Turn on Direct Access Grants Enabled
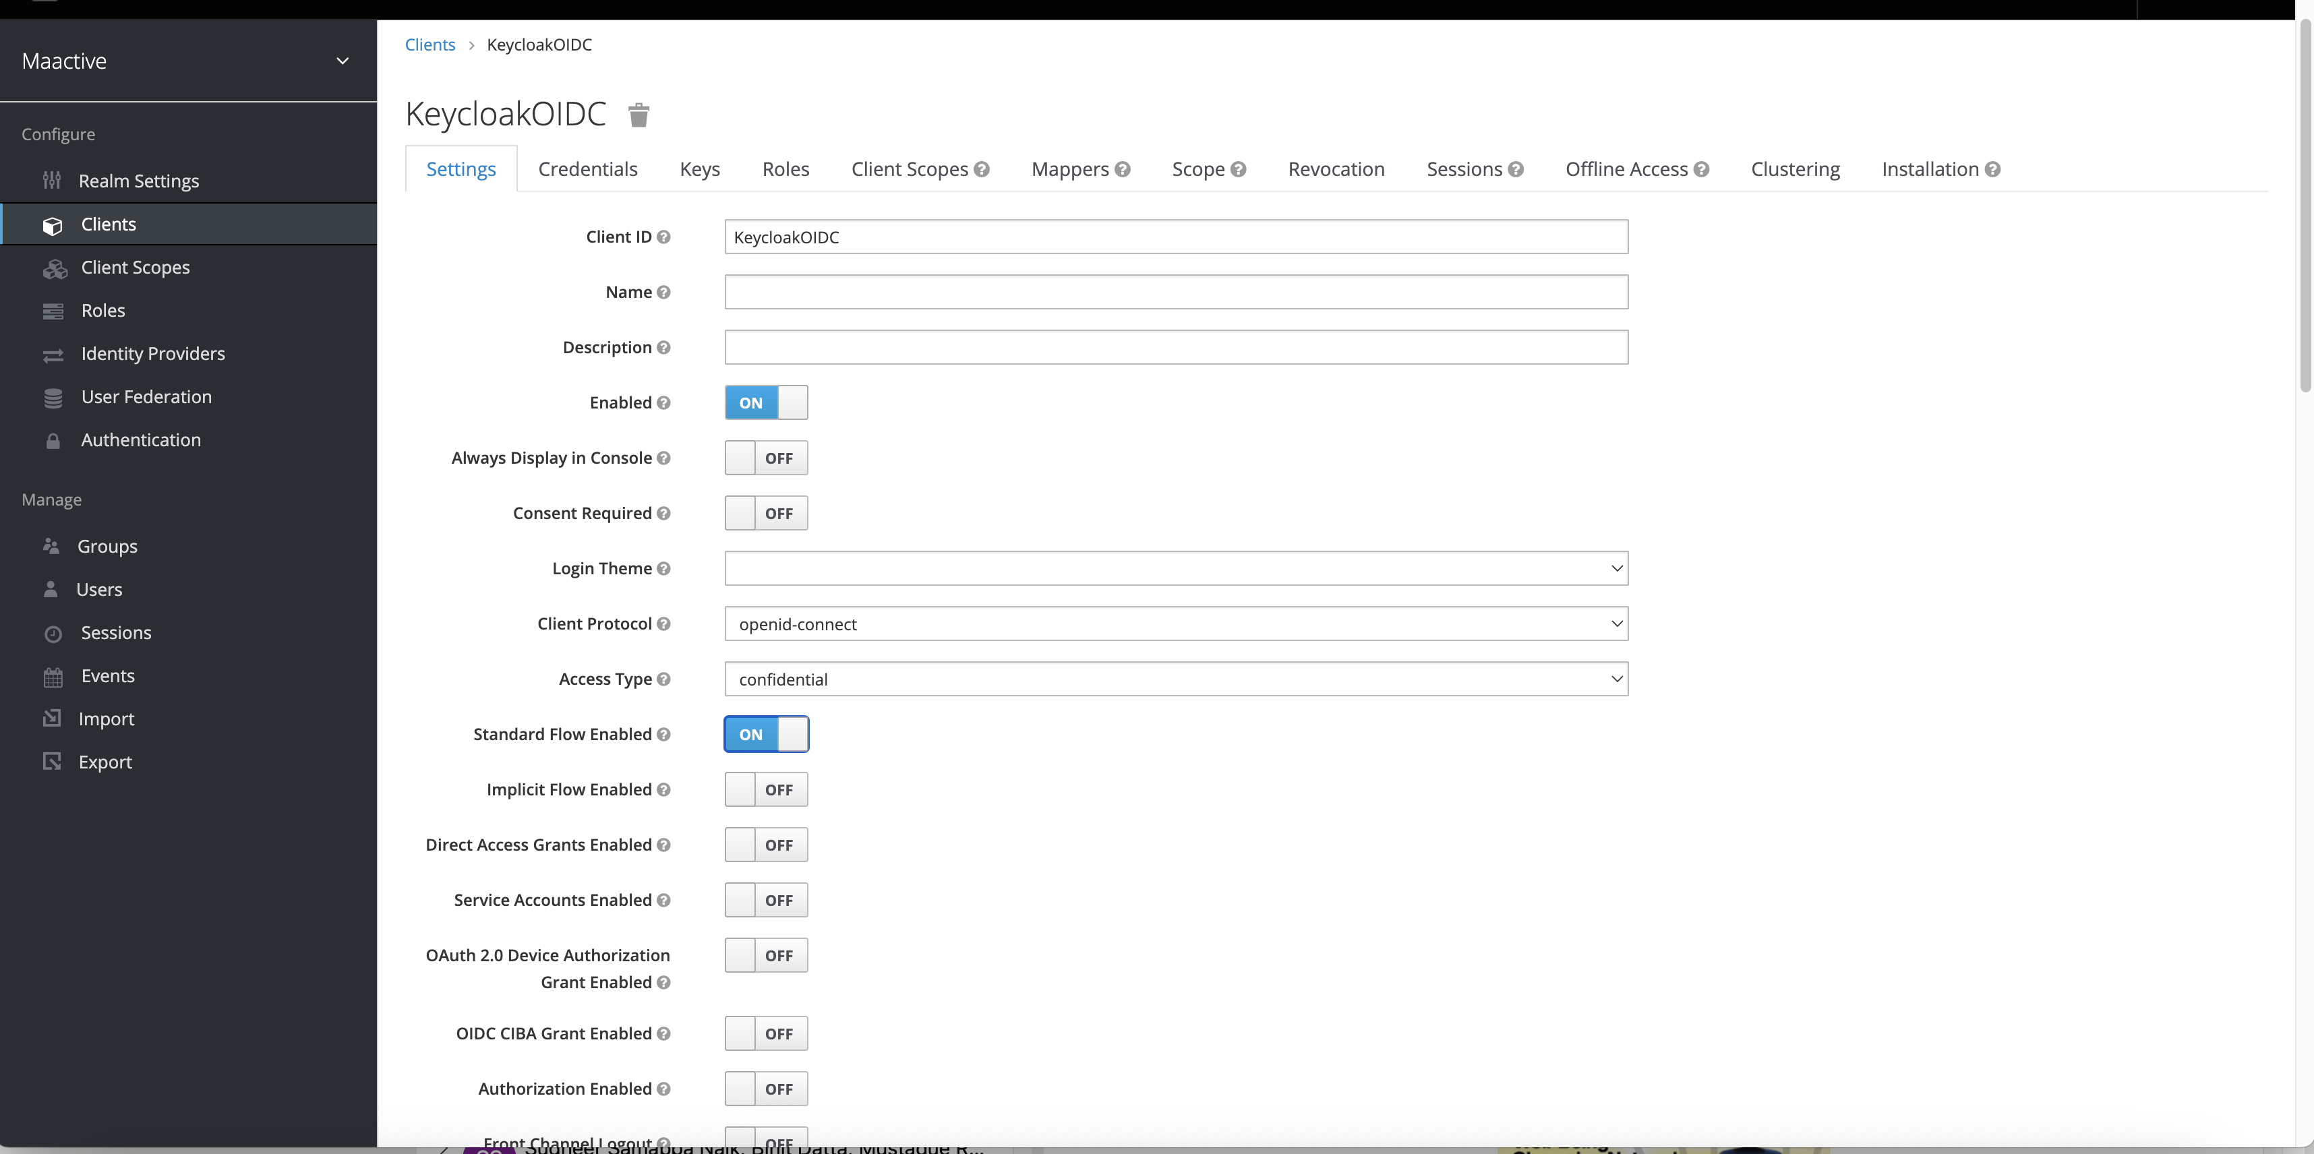Screen dimensions: 2314x1154 (766, 844)
